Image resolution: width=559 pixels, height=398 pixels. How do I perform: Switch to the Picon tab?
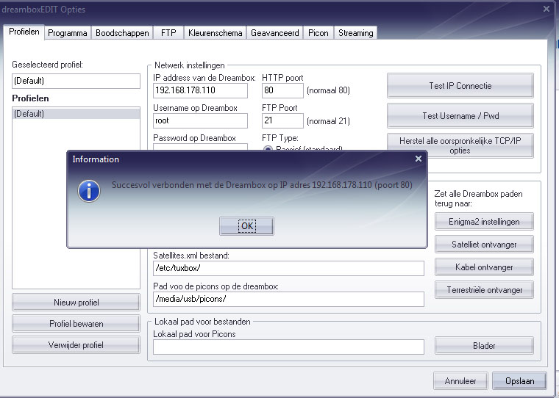[x=318, y=33]
